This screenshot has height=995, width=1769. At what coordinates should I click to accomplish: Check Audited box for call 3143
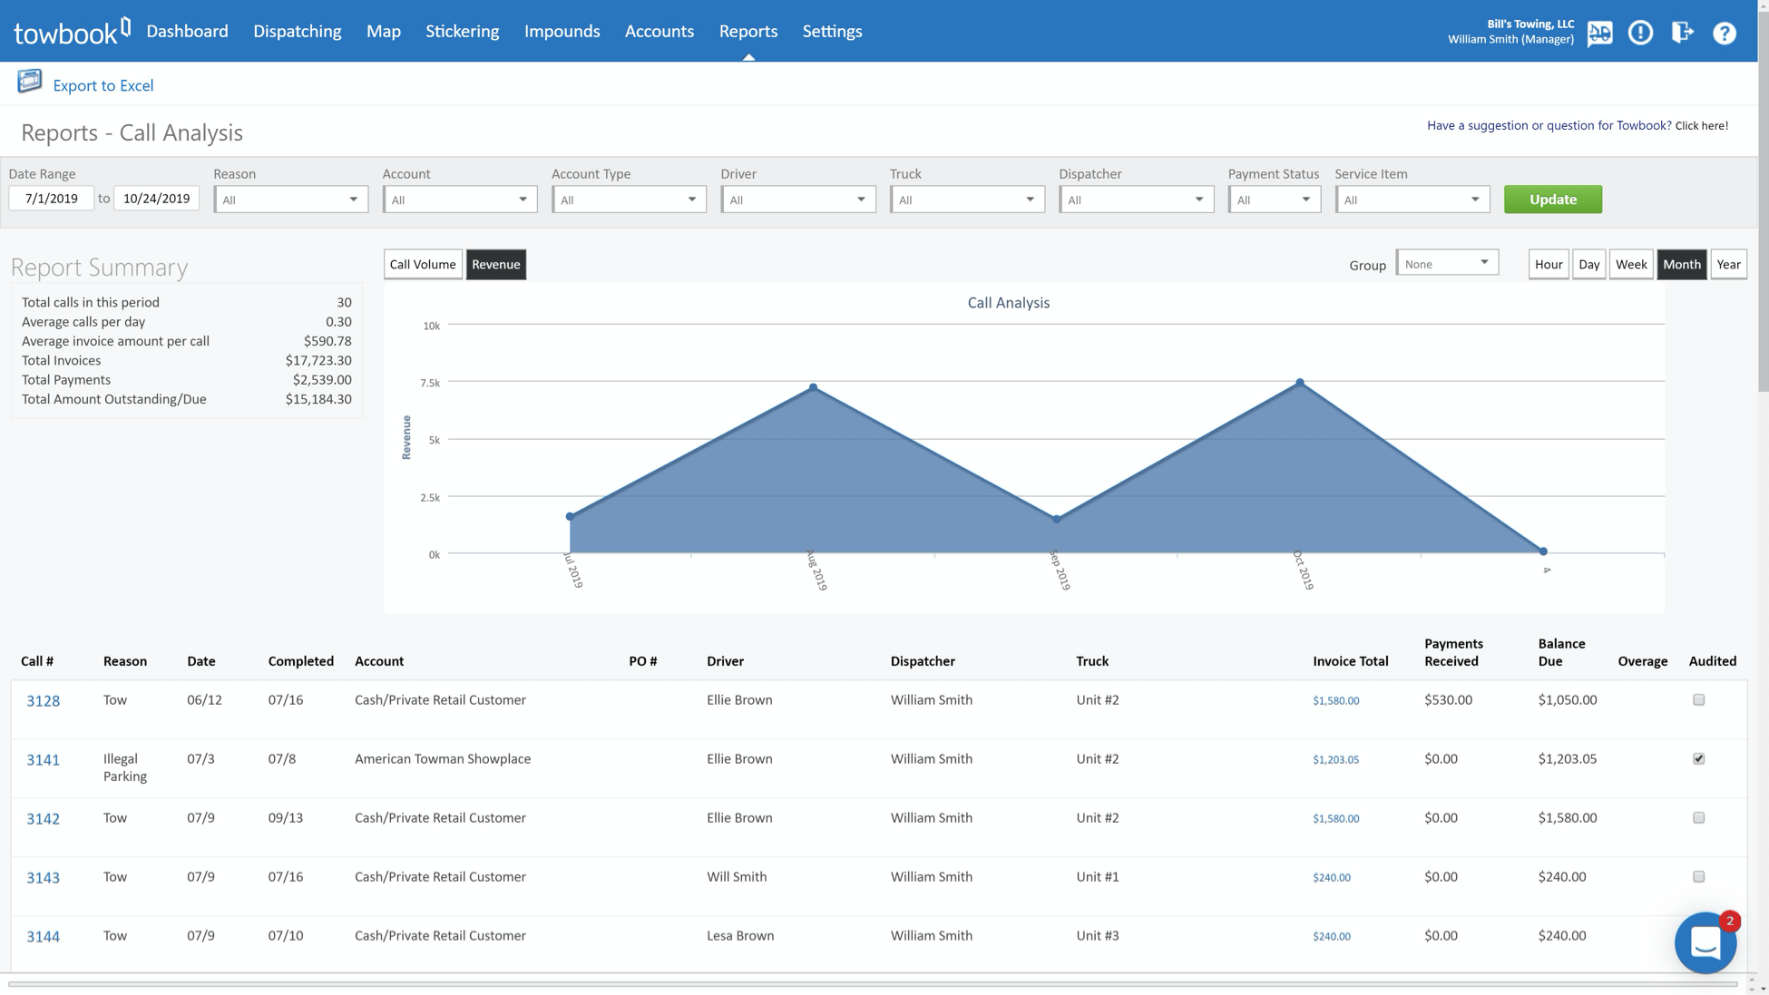(1698, 877)
